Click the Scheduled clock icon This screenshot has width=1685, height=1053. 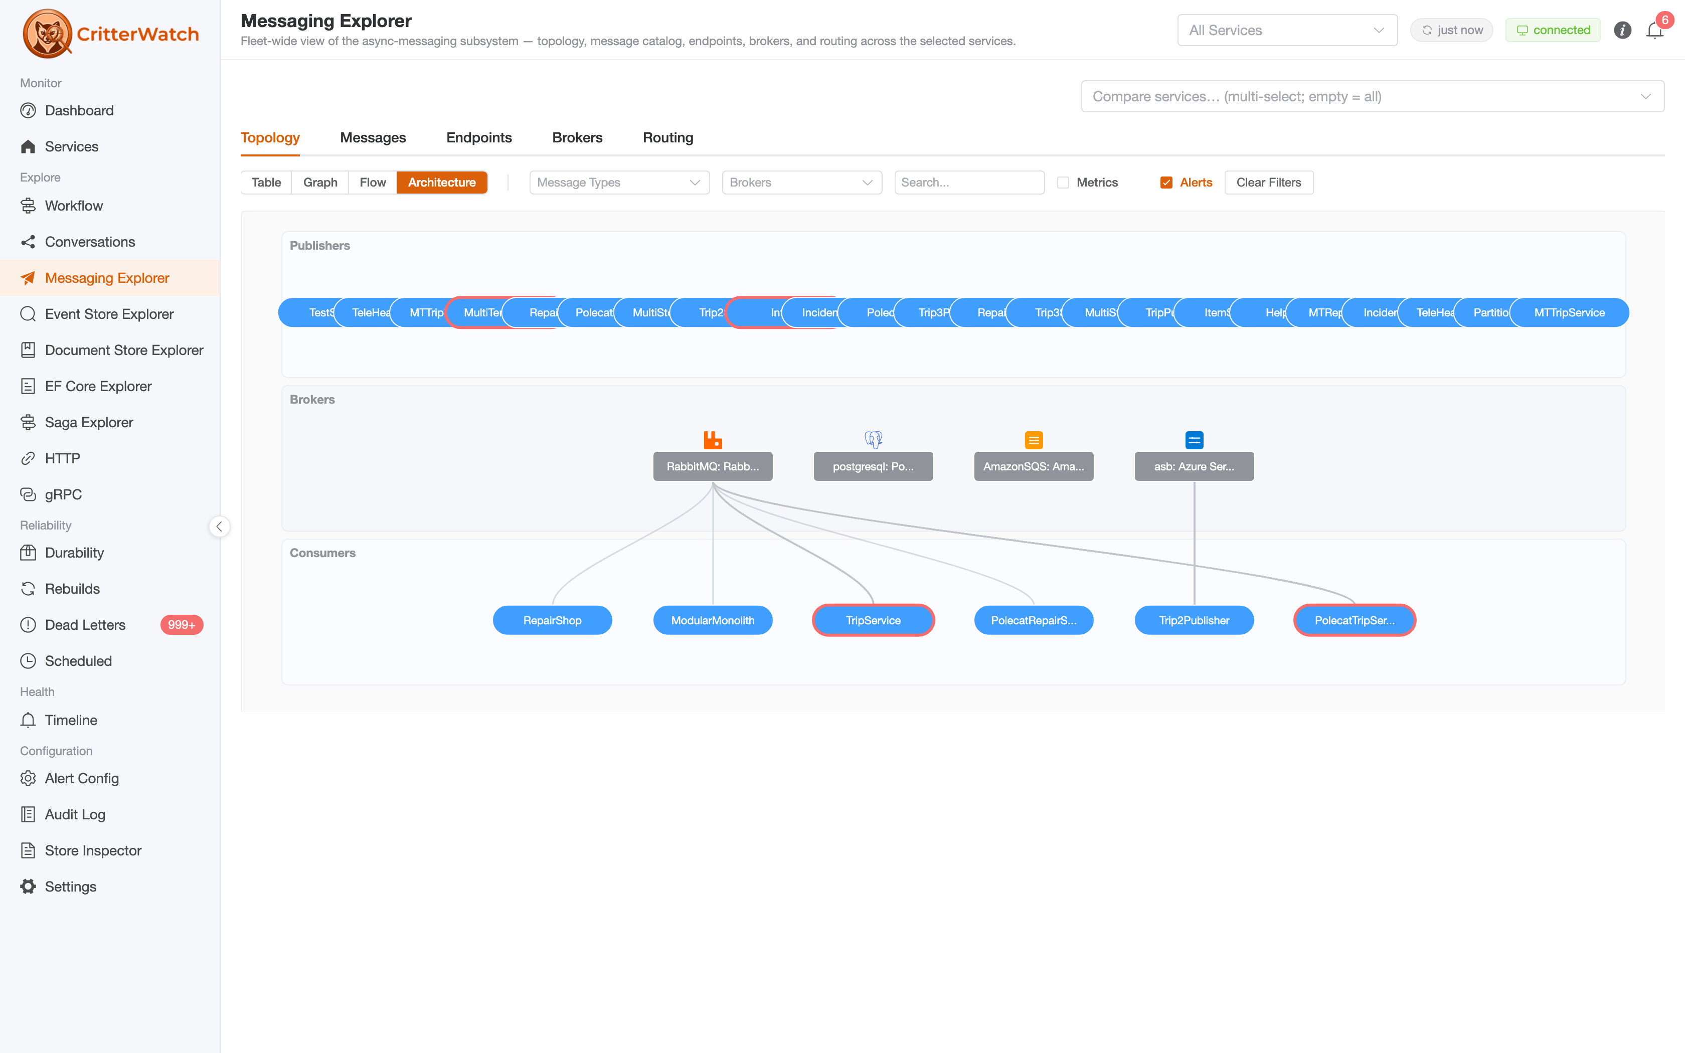pyautogui.click(x=28, y=661)
